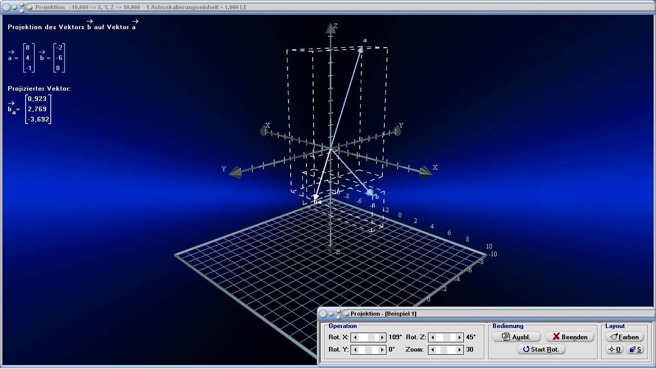The height and width of the screenshot is (369, 656).
Task: Click endpoint of vector a
Action: (361, 50)
